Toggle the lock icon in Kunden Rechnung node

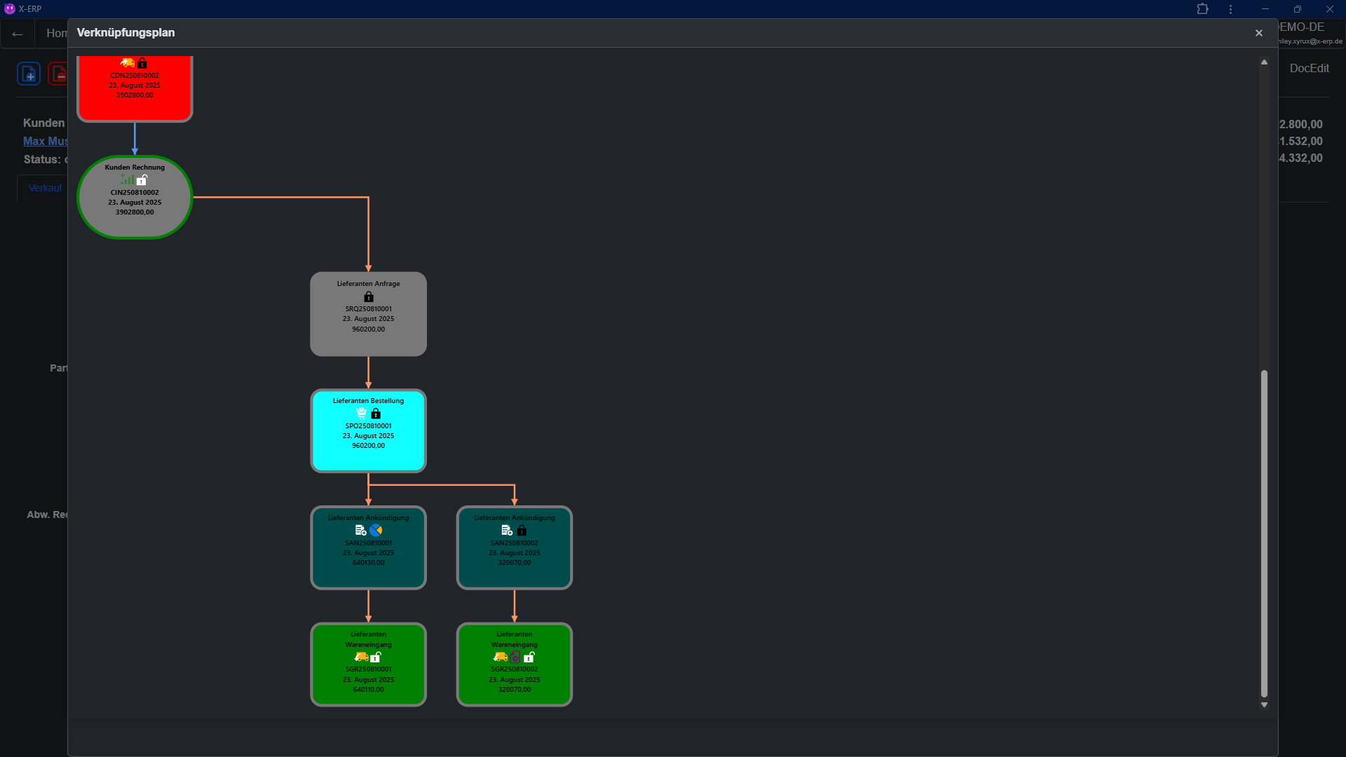(142, 180)
